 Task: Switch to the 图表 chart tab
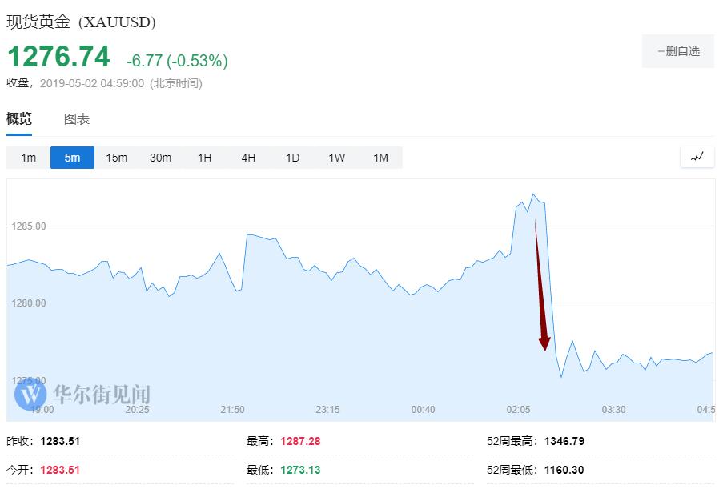pyautogui.click(x=77, y=119)
